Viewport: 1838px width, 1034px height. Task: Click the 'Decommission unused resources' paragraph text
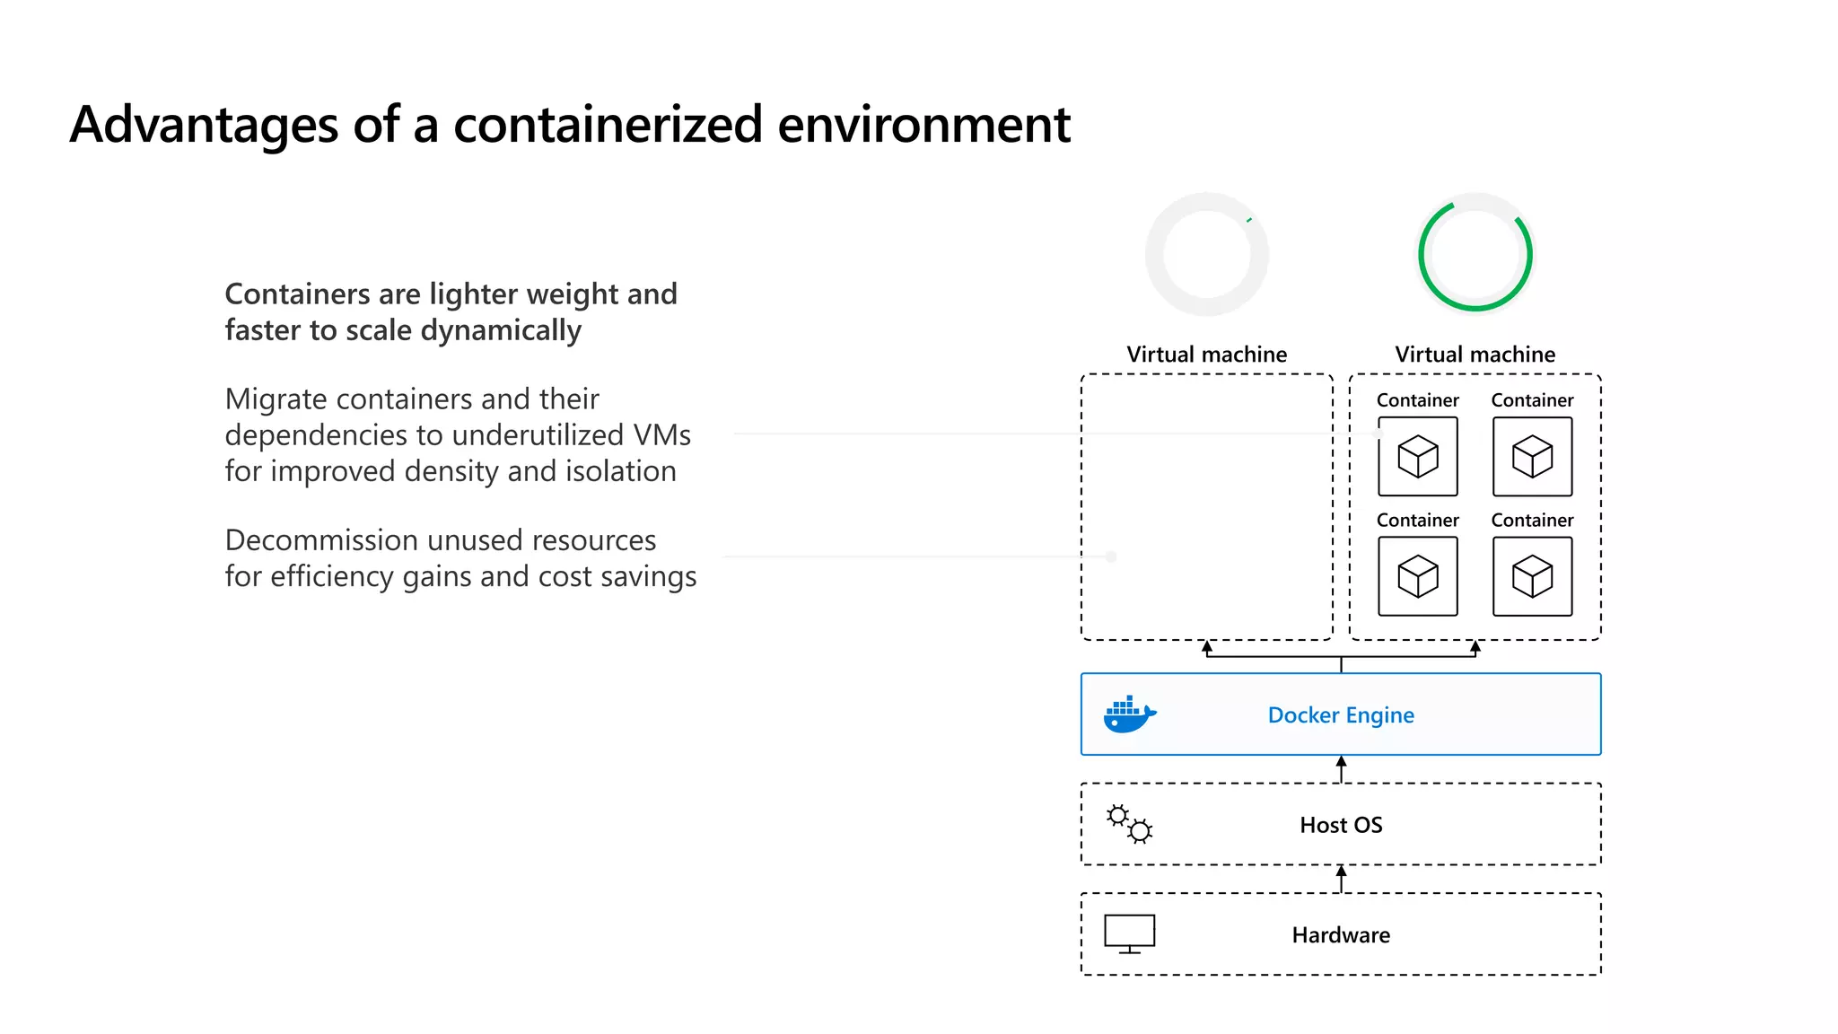[x=460, y=558]
